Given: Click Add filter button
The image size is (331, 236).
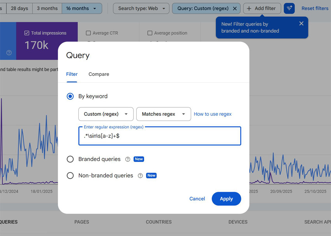Looking at the screenshot, I should (262, 9).
